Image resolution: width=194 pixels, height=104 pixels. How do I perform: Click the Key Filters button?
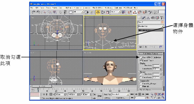pyautogui.click(x=121, y=98)
